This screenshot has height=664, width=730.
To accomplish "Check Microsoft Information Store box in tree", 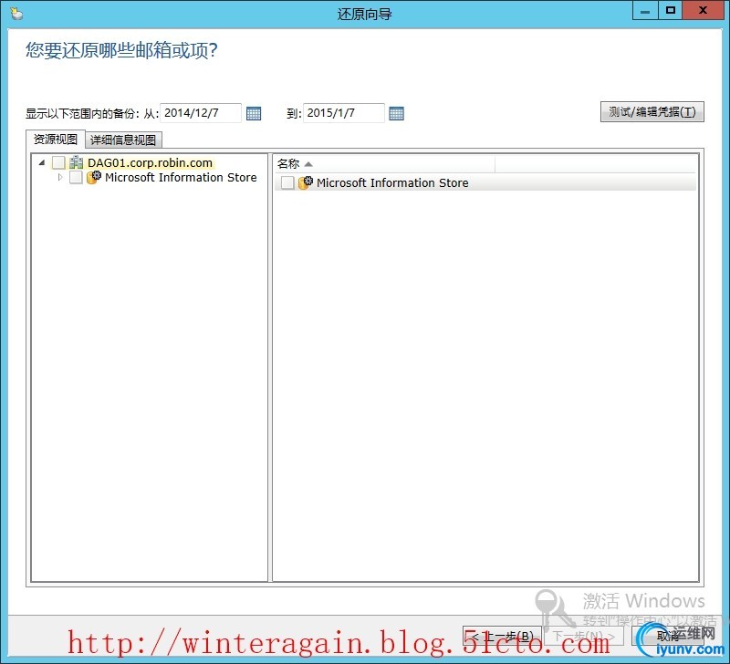I will [x=76, y=177].
